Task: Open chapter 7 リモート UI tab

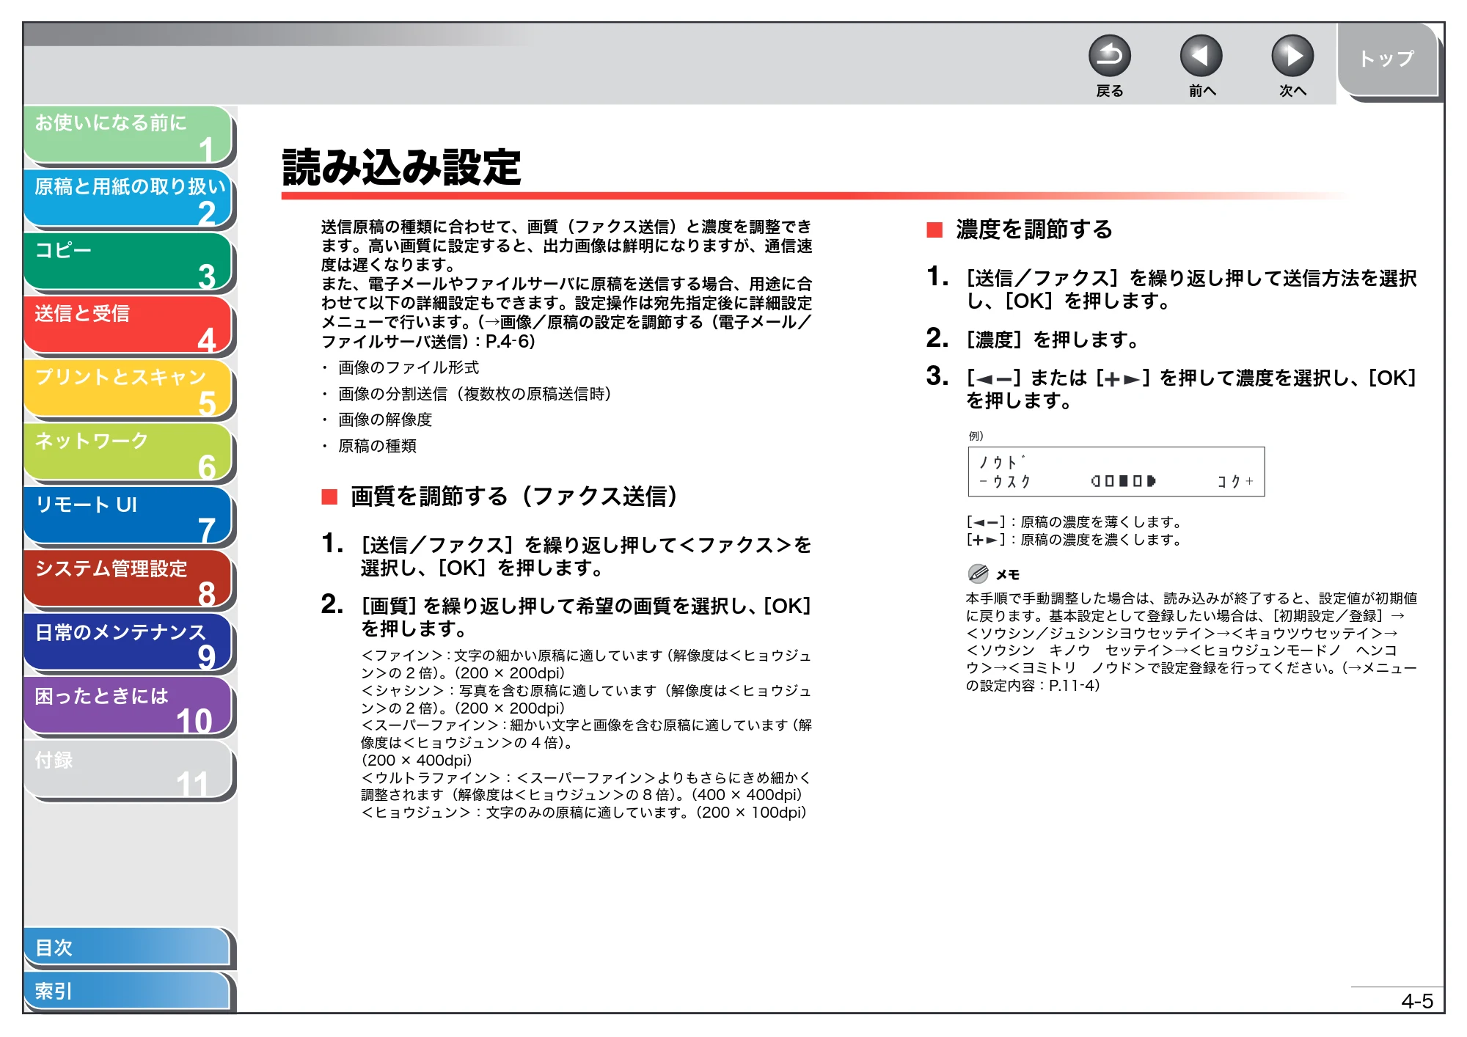Action: (x=128, y=517)
